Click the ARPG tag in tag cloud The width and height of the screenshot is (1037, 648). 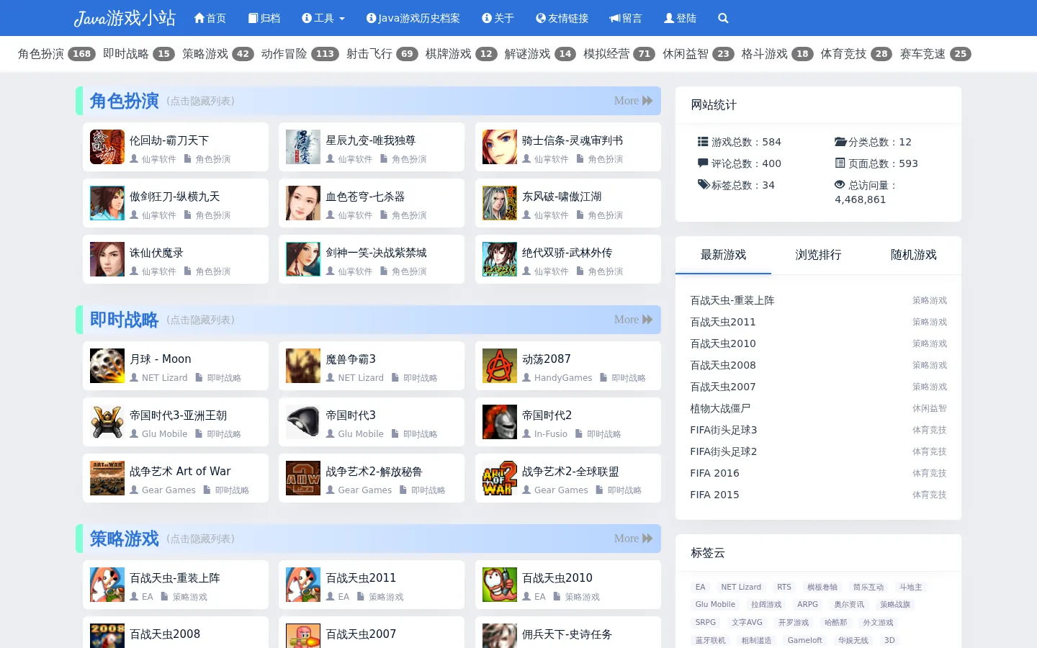pyautogui.click(x=807, y=604)
